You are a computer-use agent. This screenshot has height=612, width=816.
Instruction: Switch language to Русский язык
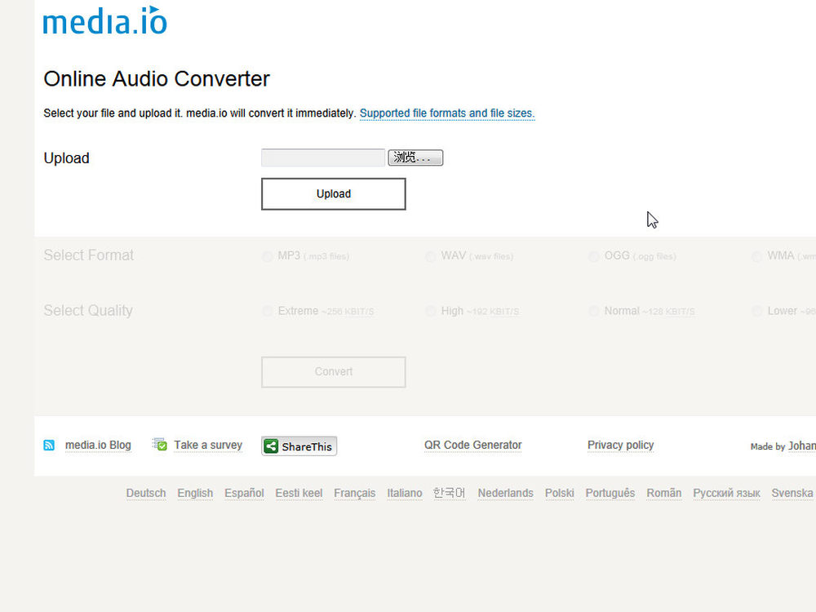click(x=726, y=494)
